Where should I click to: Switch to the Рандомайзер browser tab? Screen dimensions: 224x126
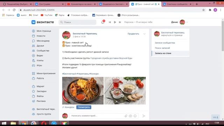[x=17, y=4]
